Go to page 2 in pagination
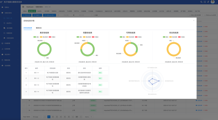The image size is (218, 120). tap(53, 117)
